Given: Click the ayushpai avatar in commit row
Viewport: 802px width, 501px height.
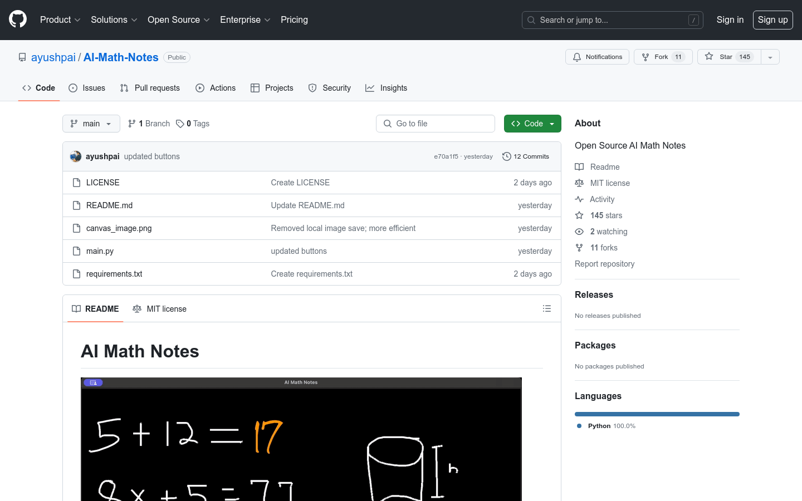Looking at the screenshot, I should coord(76,156).
